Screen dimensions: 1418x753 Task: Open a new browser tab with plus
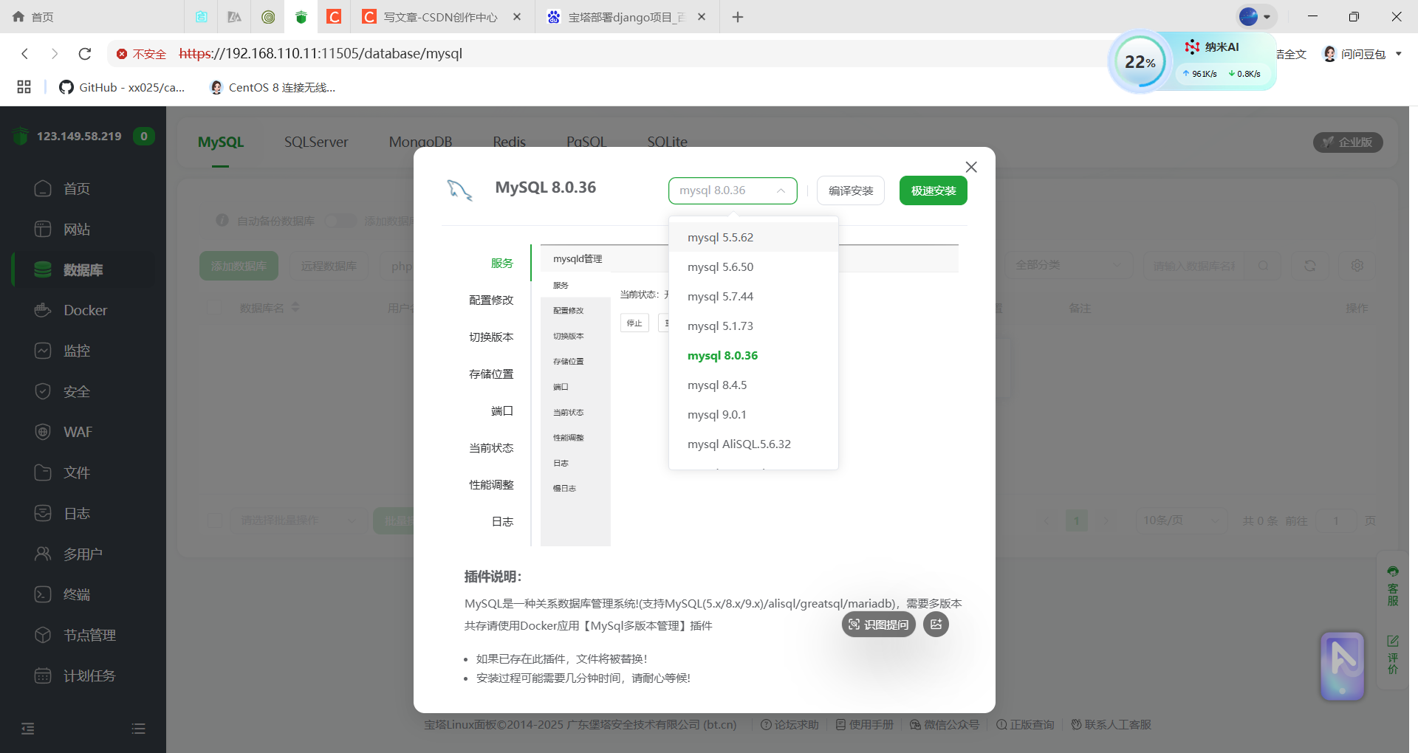point(737,16)
